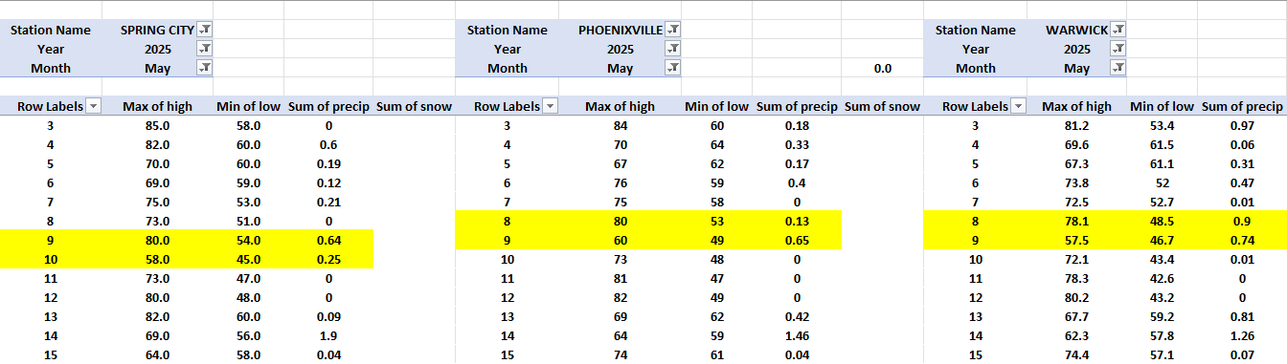Select Sum of precip header in Warwick table
Screen dimensions: 1287x364
1242,106
